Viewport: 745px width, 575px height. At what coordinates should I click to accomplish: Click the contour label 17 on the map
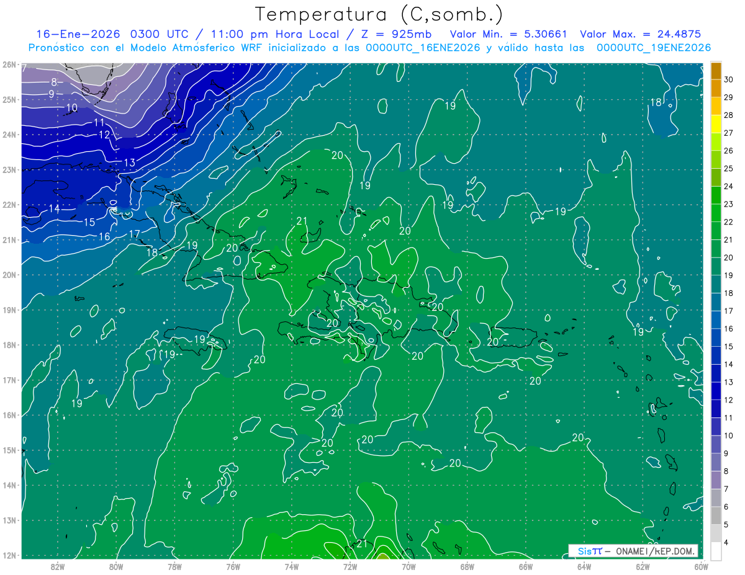point(135,234)
